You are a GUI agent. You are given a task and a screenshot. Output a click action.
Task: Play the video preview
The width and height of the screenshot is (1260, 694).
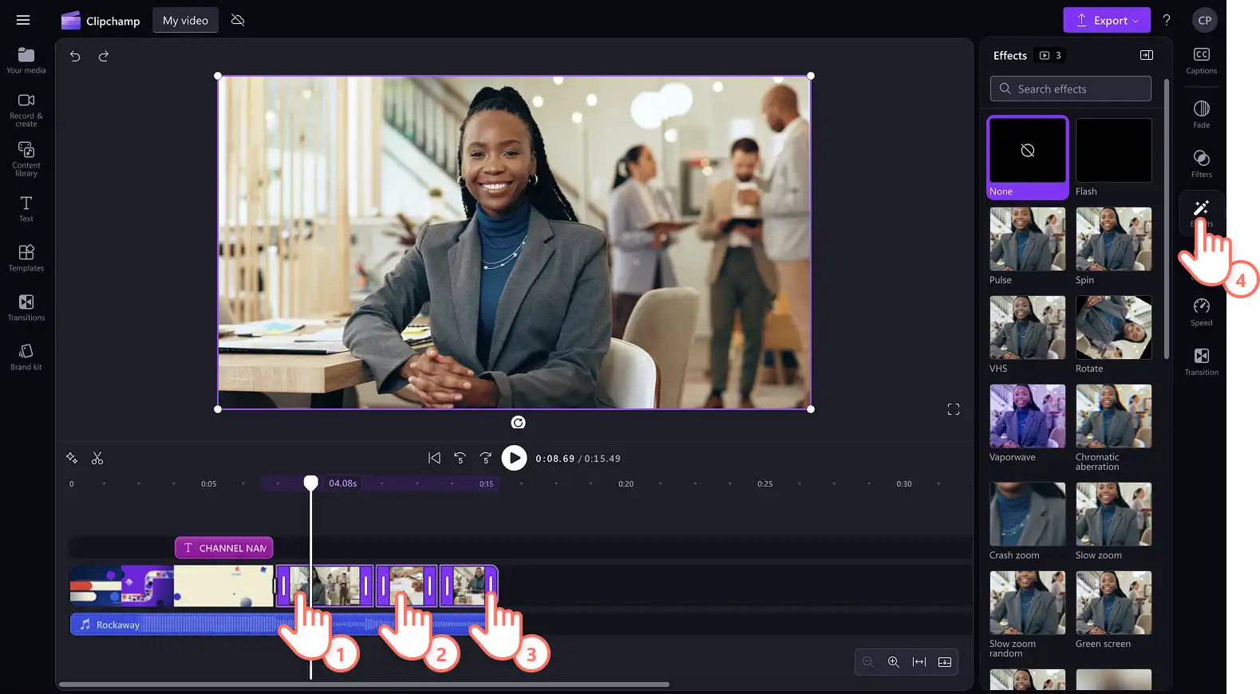(x=514, y=458)
